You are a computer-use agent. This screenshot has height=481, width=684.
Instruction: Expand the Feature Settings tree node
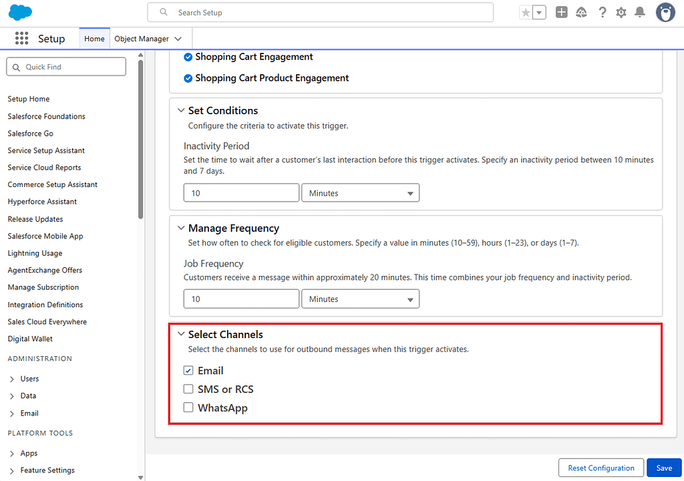point(12,471)
